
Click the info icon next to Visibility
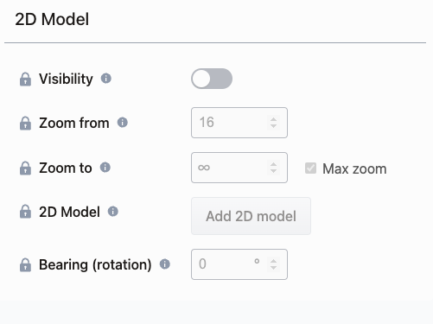pyautogui.click(x=106, y=79)
